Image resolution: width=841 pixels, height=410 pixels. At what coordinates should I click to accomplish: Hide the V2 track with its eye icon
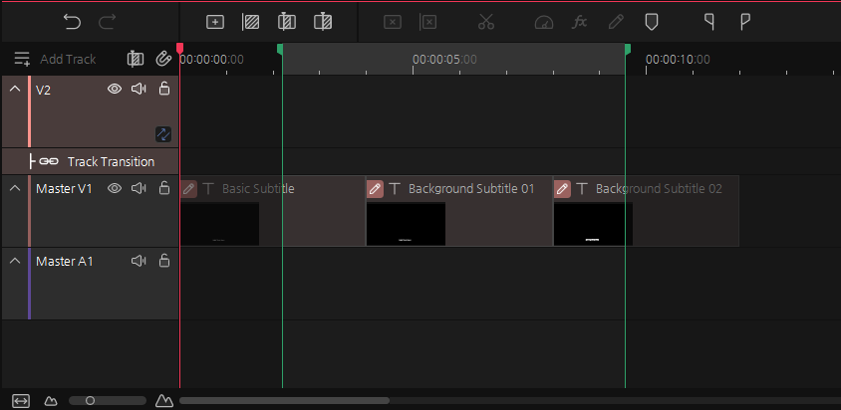(115, 90)
